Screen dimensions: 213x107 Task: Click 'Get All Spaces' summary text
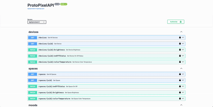(x=51, y=74)
